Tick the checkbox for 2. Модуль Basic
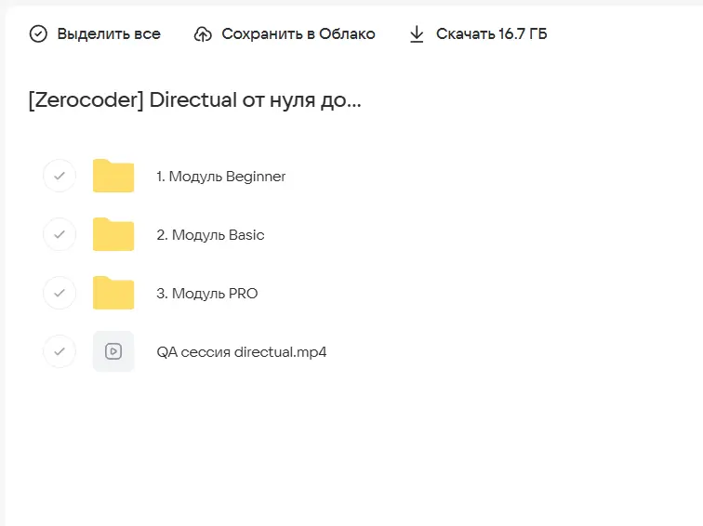 point(60,234)
